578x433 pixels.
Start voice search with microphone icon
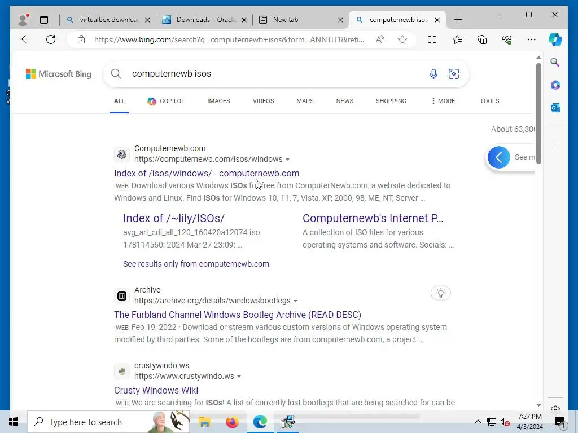pyautogui.click(x=433, y=74)
